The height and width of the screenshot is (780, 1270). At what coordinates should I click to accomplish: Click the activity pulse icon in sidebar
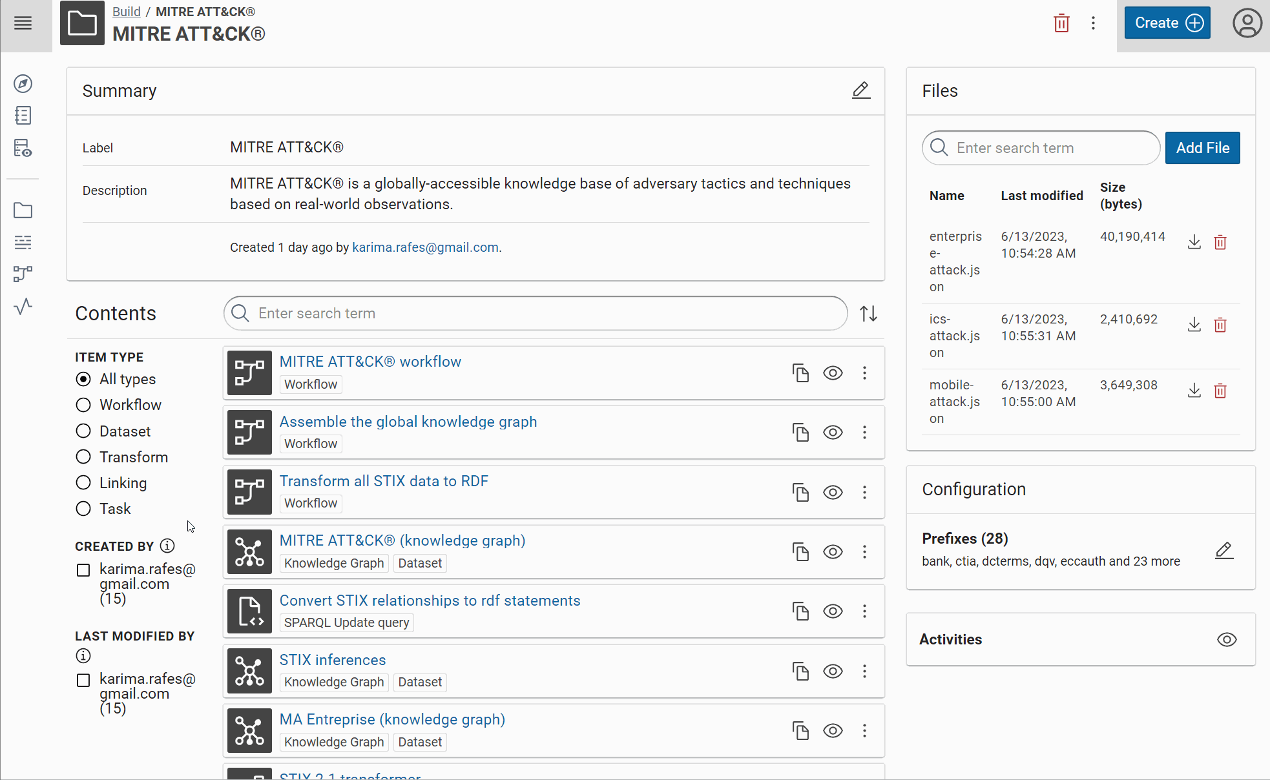click(x=23, y=306)
